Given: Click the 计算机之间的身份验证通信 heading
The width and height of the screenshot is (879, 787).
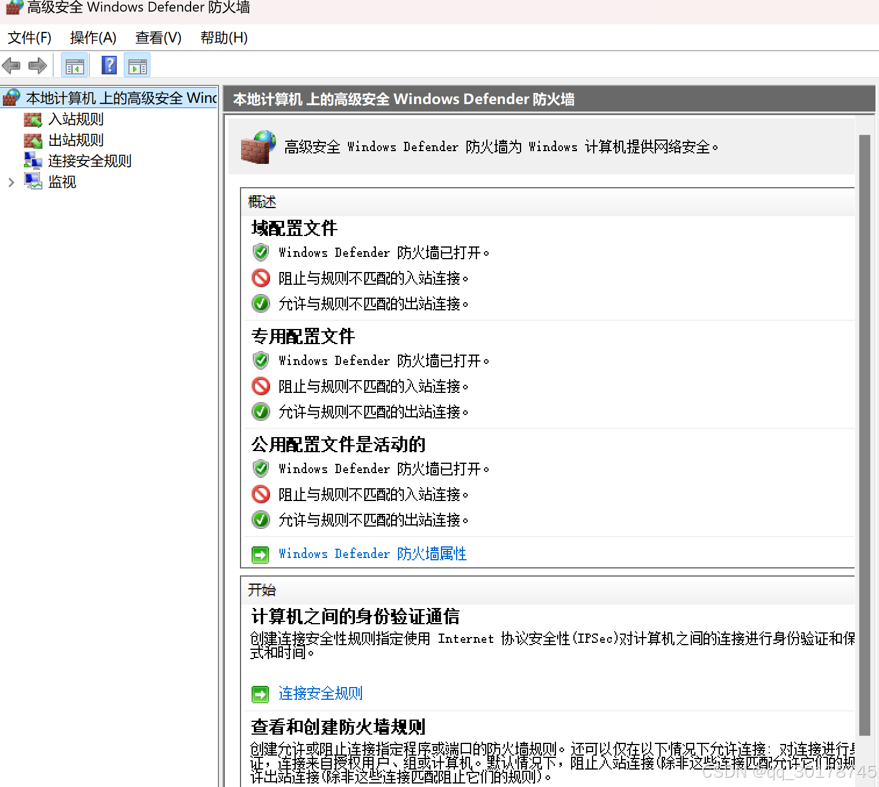Looking at the screenshot, I should click(355, 616).
